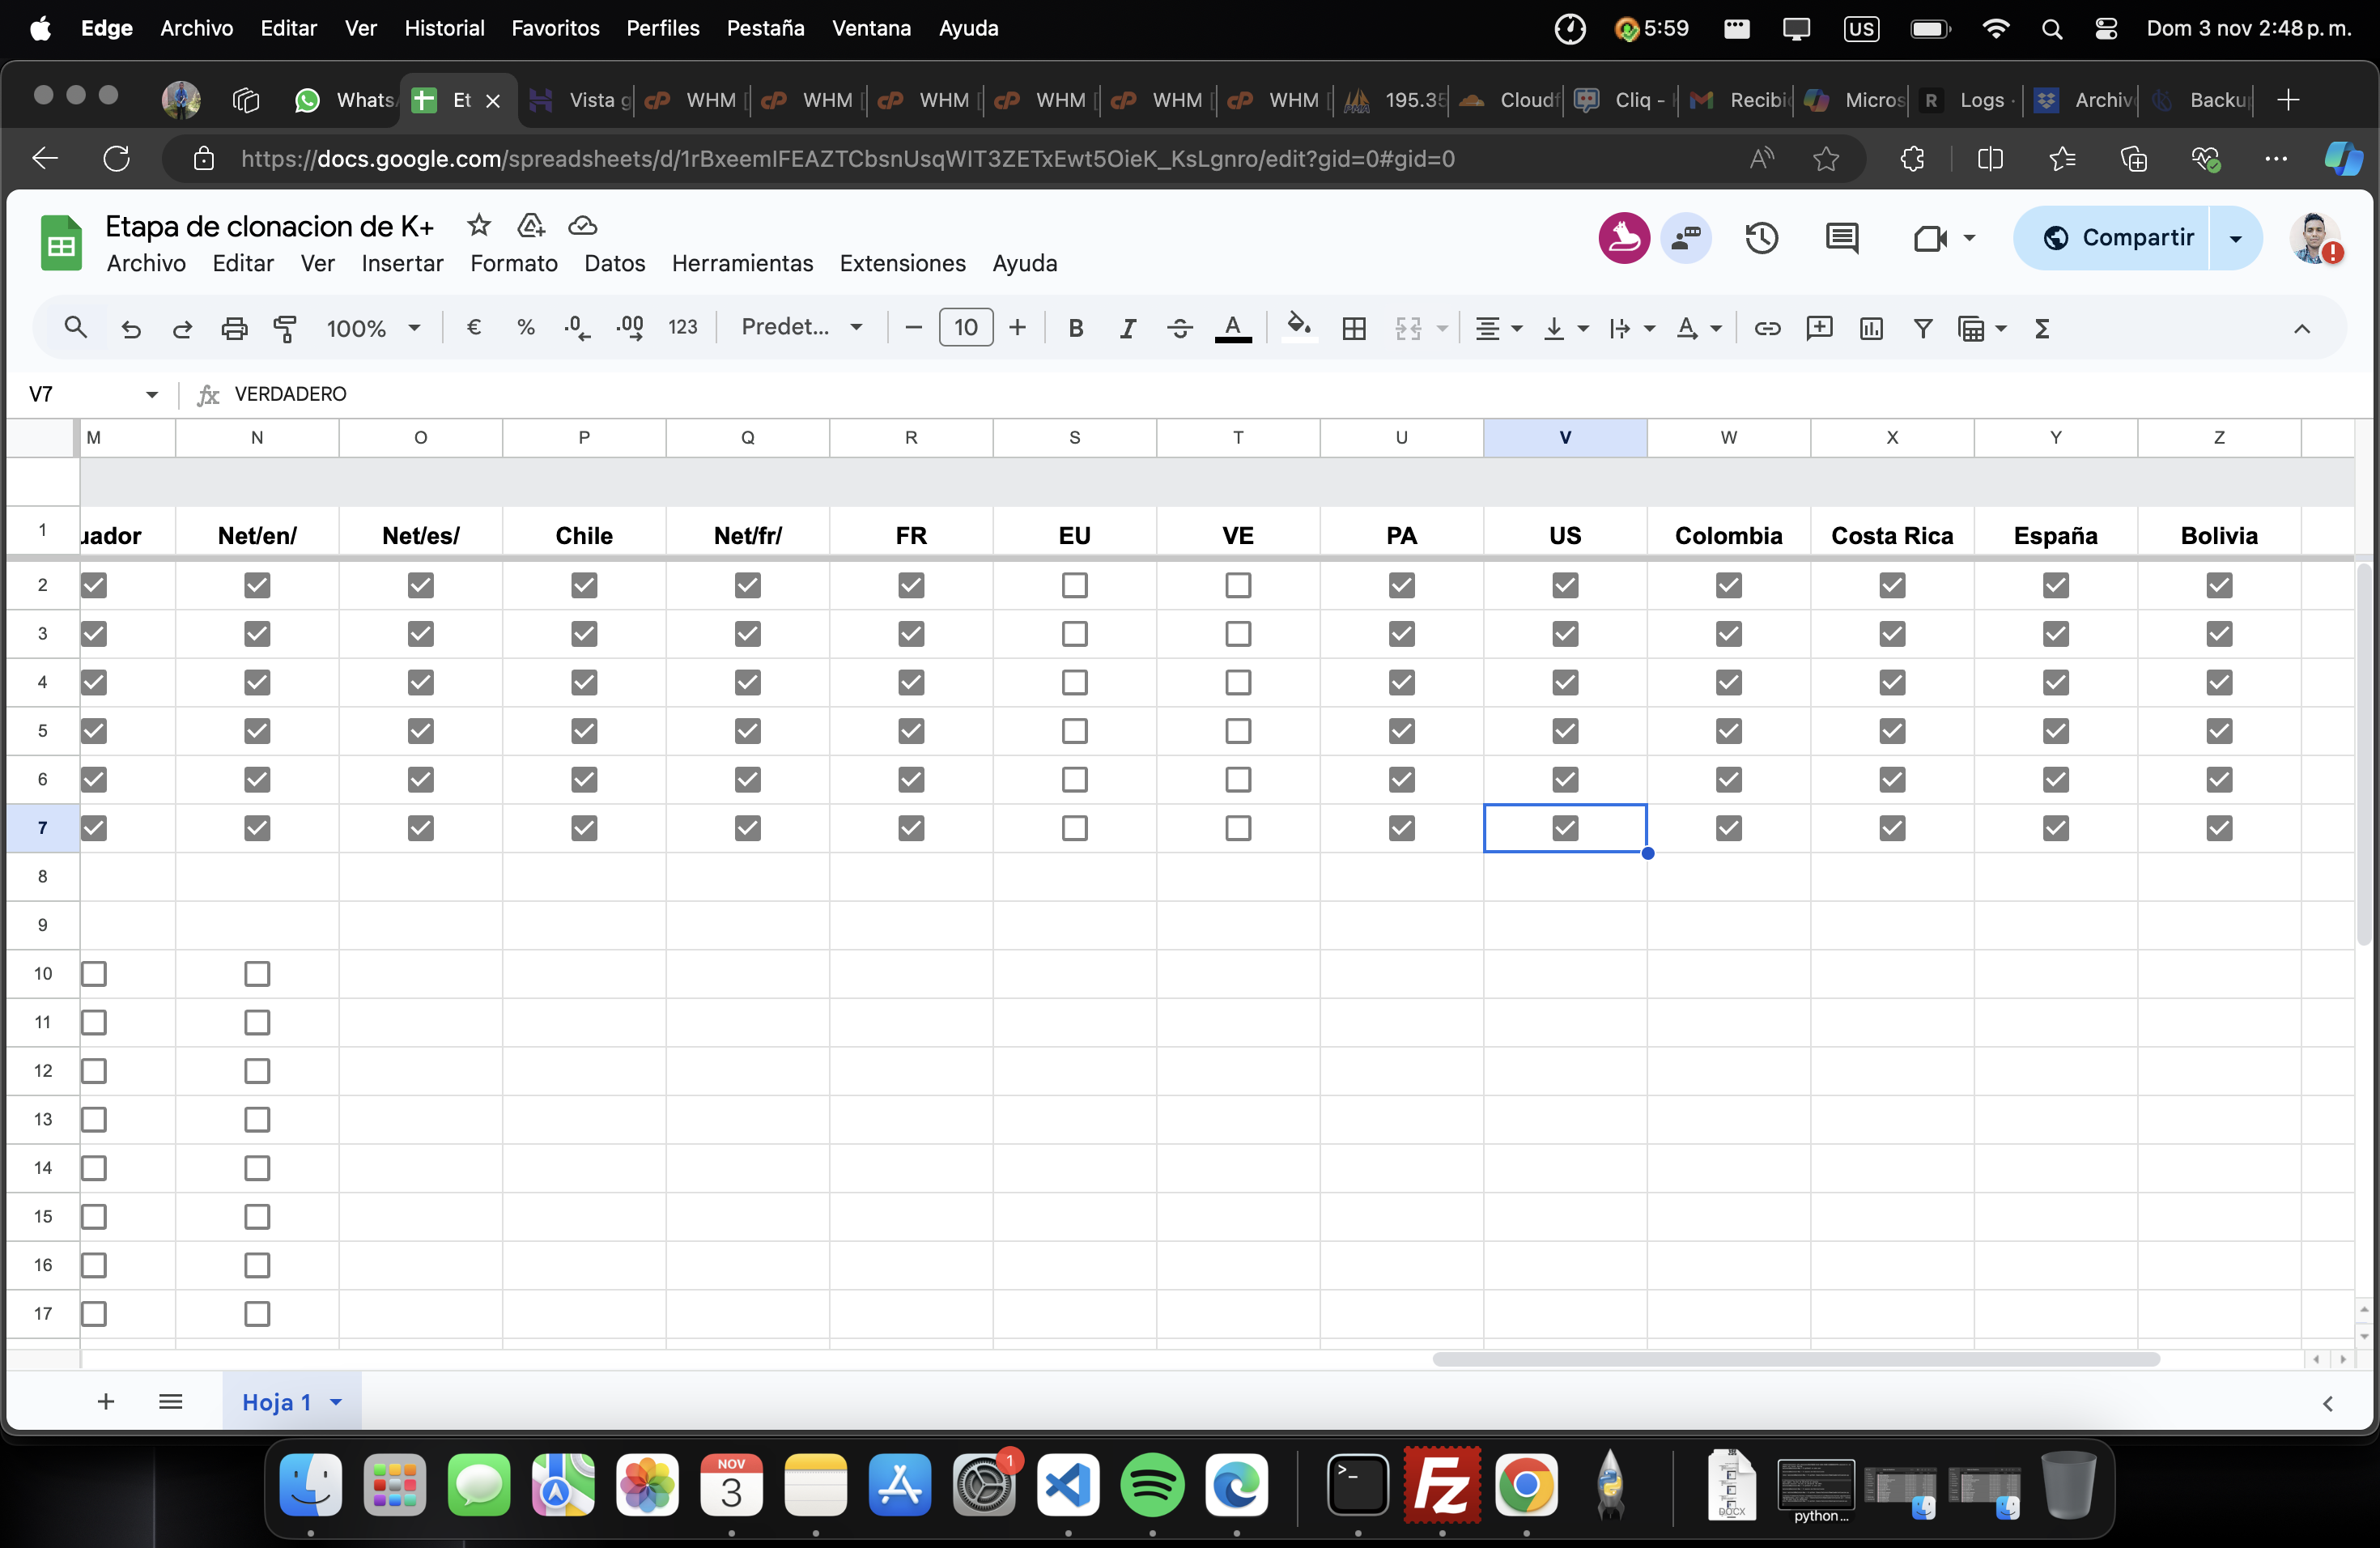
Task: Open the side panel arrow at bottom right
Action: coord(2327,1403)
